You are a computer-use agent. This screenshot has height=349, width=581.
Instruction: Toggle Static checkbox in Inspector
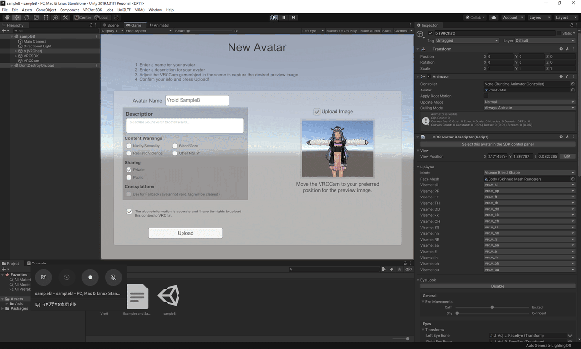[559, 33]
